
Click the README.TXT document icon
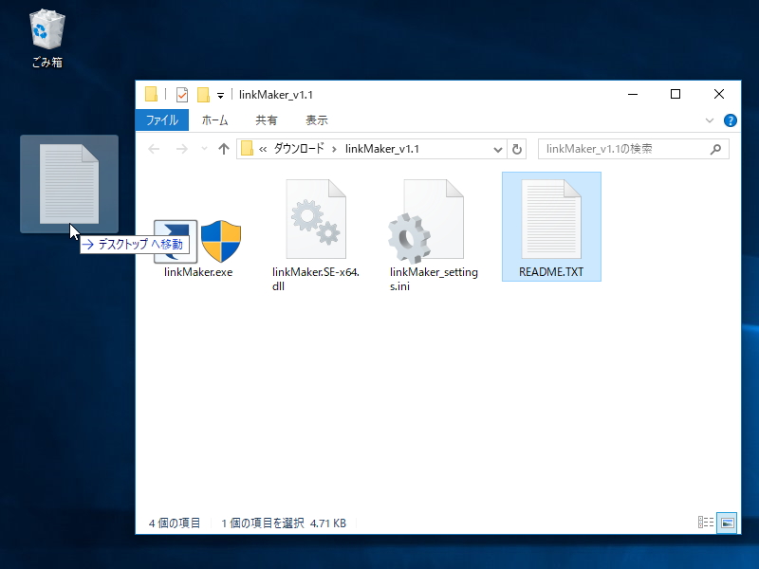550,216
